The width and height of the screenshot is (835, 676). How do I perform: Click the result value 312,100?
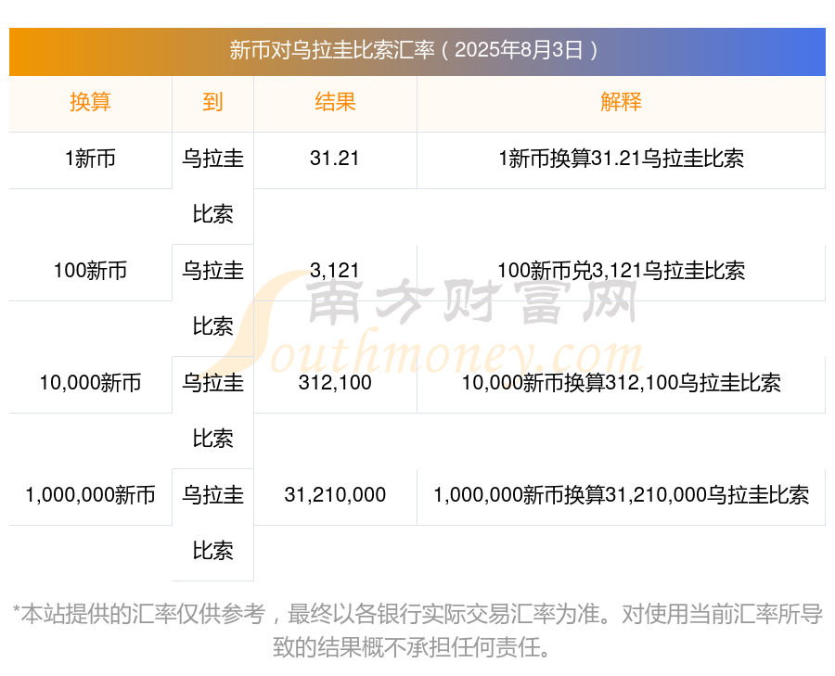click(335, 383)
